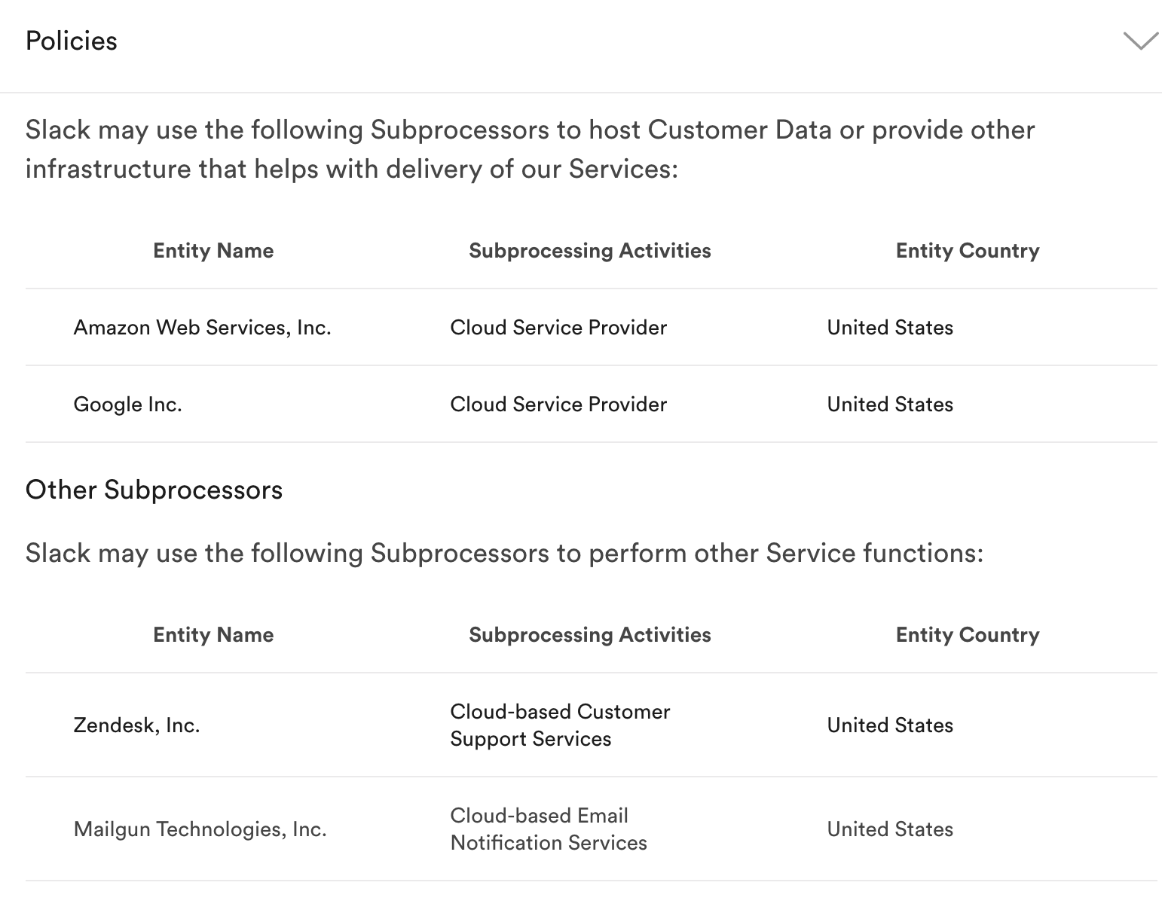The width and height of the screenshot is (1162, 919).
Task: Click United States in Zendesk row
Action: 890,725
